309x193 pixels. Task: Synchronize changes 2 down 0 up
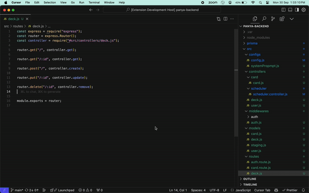[31, 190]
